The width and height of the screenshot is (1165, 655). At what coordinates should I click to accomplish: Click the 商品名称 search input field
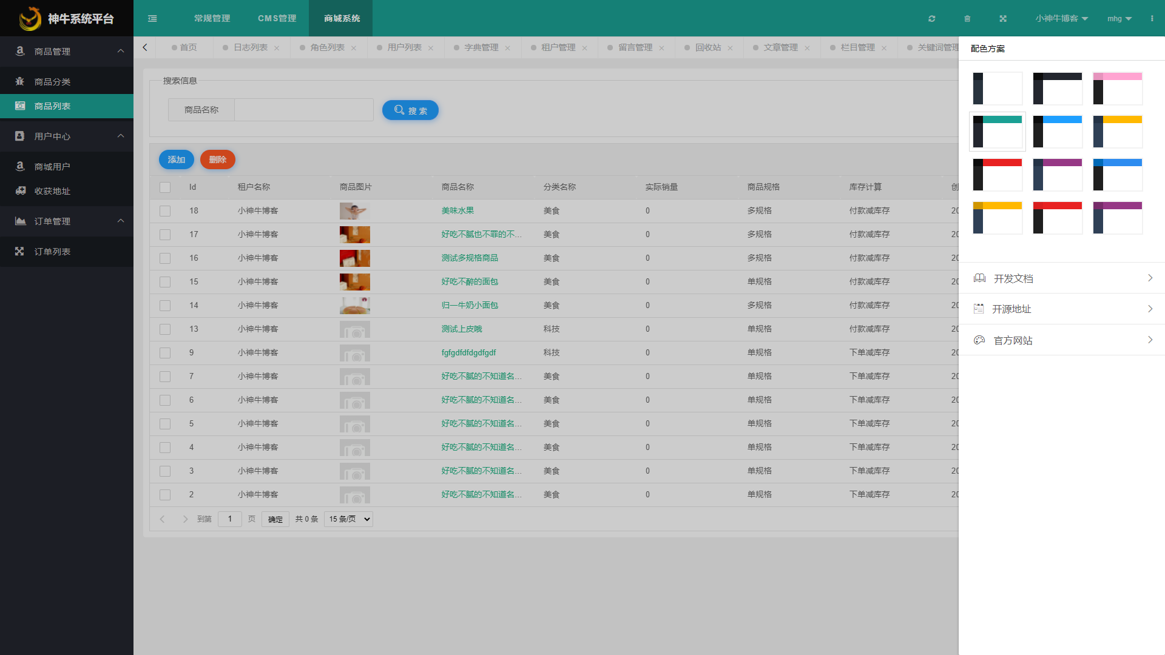pos(303,110)
